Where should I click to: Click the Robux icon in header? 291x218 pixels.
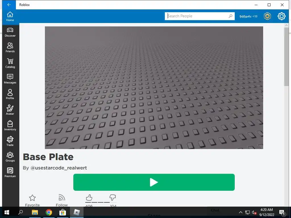(267, 16)
